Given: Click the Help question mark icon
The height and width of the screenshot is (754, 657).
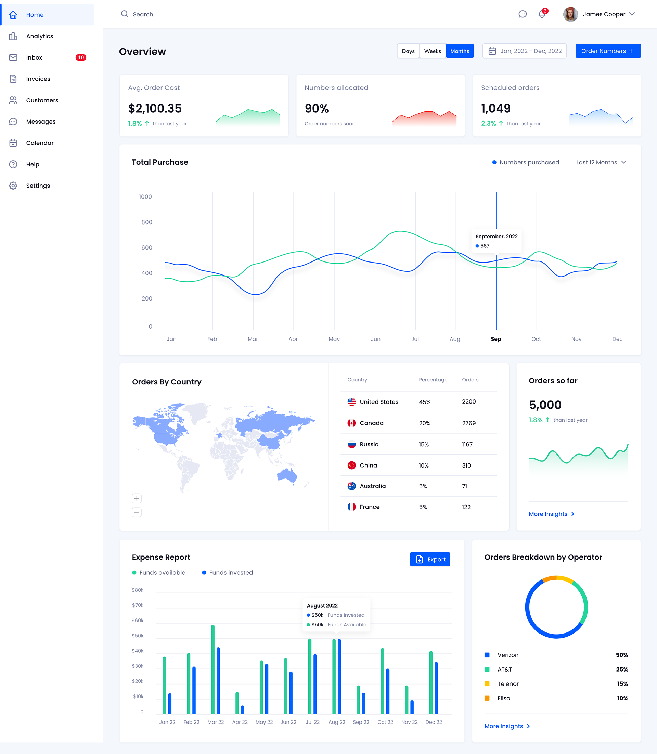Looking at the screenshot, I should pos(13,164).
